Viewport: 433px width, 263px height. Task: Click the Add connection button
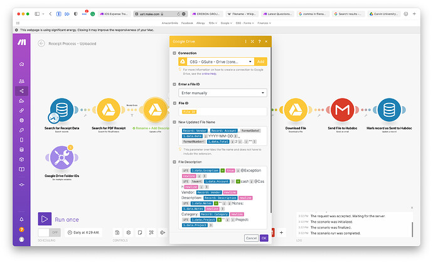pos(260,62)
